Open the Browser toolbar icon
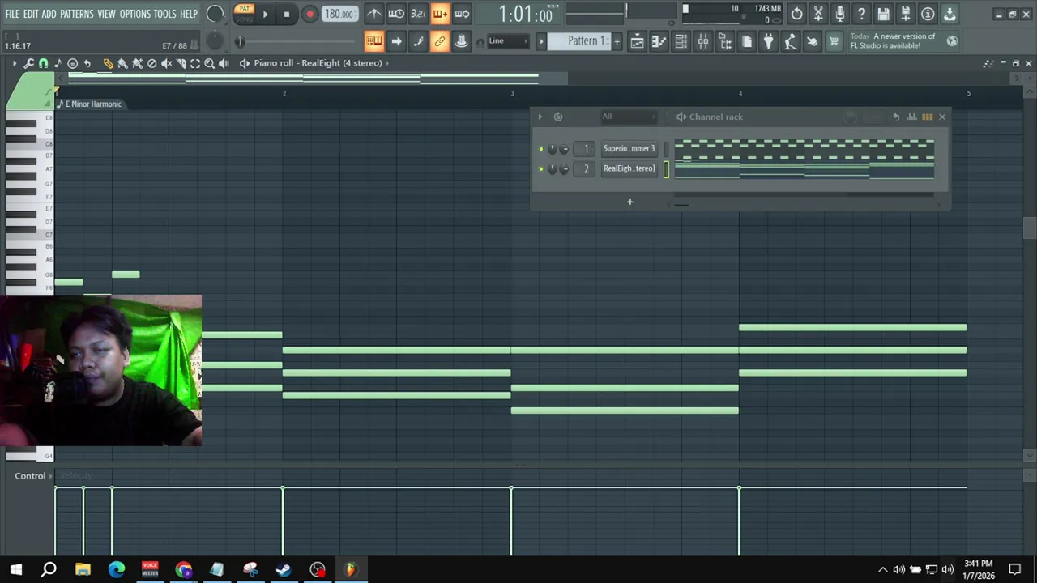 pos(725,41)
